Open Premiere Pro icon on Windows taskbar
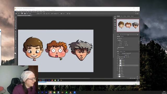Screen dimensions: 167x94 click(x=42, y=92)
